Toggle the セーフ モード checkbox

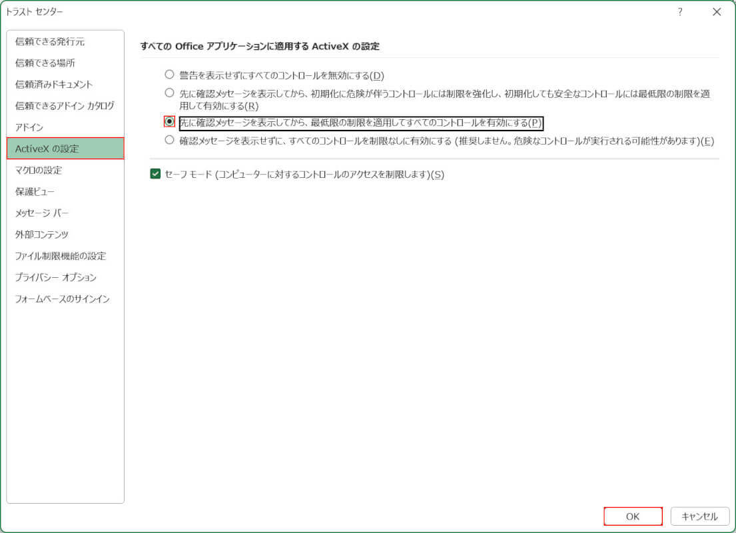point(156,175)
